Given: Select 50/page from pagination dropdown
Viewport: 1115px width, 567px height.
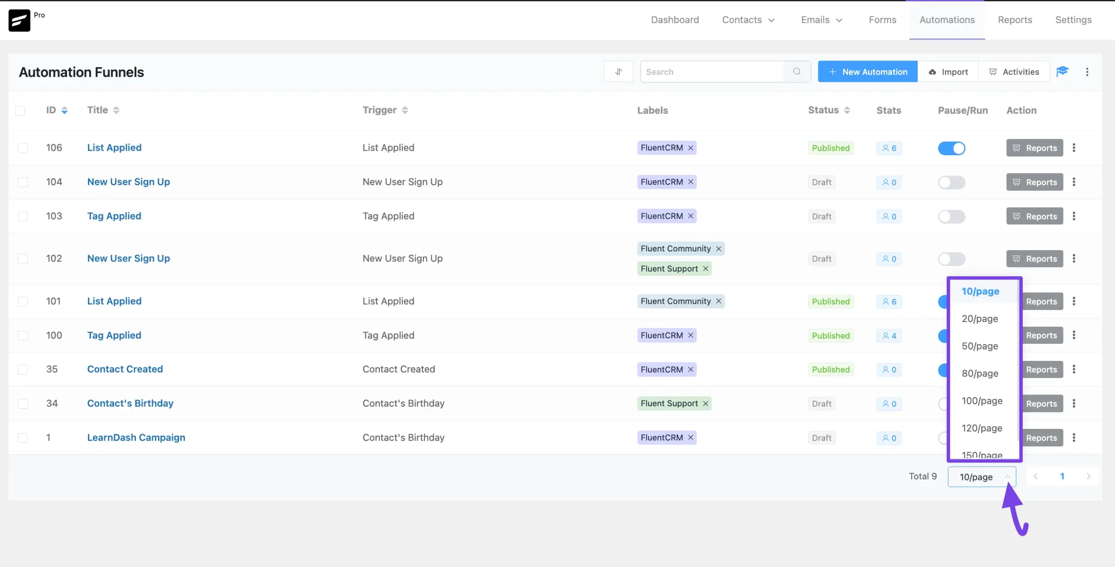Looking at the screenshot, I should (x=979, y=346).
